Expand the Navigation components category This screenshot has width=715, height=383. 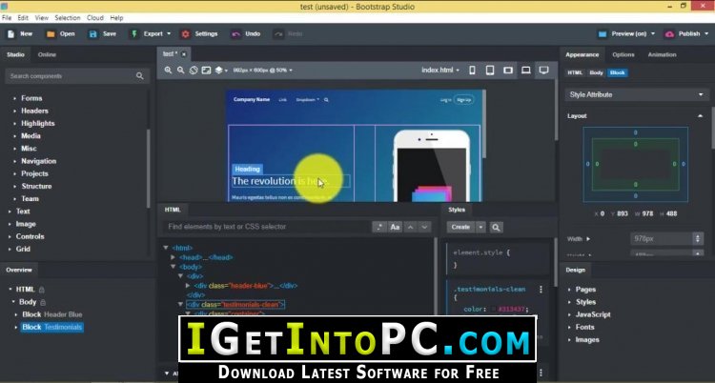coord(14,161)
